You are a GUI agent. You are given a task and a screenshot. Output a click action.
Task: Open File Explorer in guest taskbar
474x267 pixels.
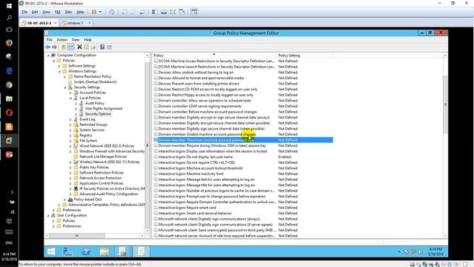pos(104,251)
